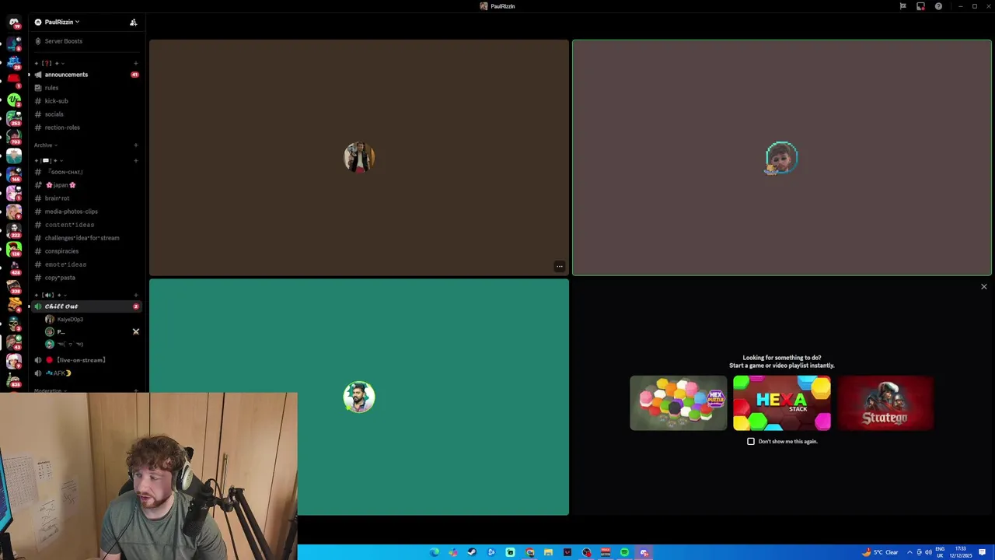Click the invite people icon beside PaulRizzin
Image resolution: width=995 pixels, height=560 pixels.
point(133,23)
